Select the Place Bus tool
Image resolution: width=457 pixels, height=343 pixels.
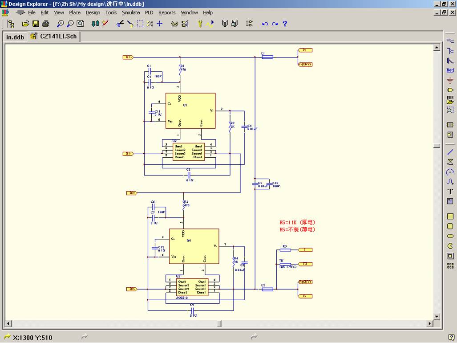click(x=450, y=51)
